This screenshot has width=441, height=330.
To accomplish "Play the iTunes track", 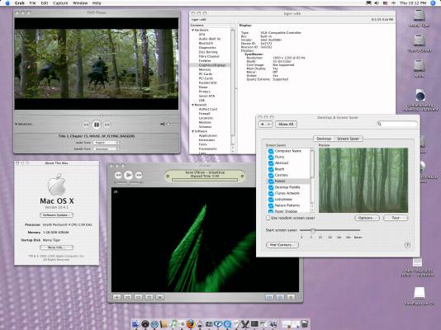I will point(128,175).
